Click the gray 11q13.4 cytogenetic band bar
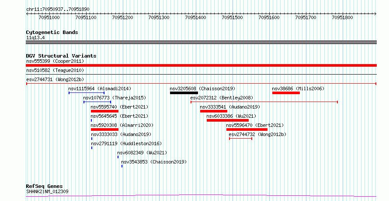Image resolution: width=389 pixels, height=201 pixels. pos(201,42)
